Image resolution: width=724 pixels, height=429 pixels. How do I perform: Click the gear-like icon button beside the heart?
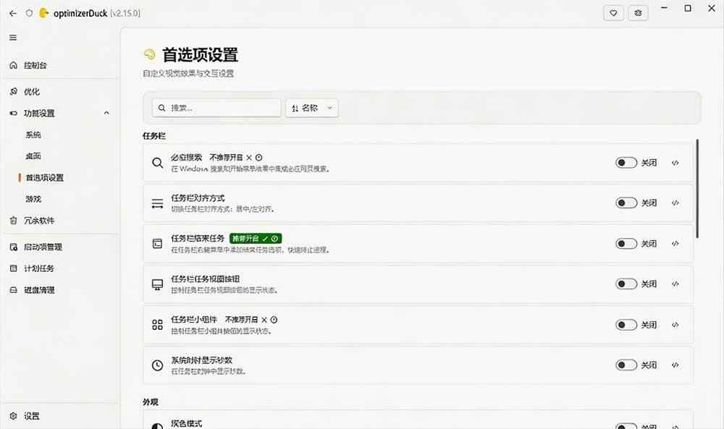(638, 13)
